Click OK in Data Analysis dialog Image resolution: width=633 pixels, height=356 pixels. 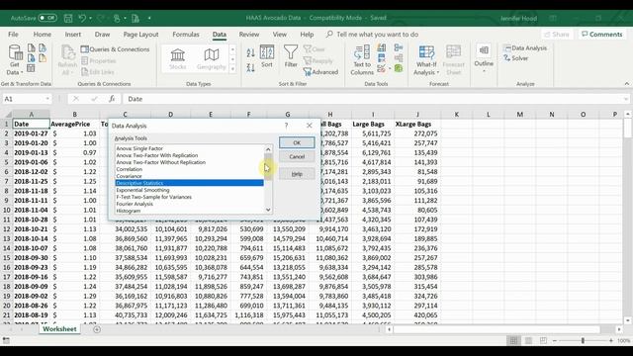pyautogui.click(x=297, y=142)
